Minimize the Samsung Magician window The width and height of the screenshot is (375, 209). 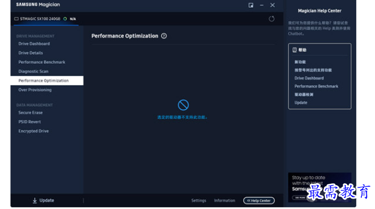[x=262, y=5]
